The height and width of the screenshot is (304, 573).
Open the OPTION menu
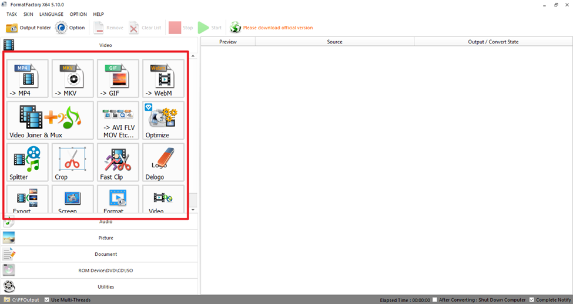pyautogui.click(x=78, y=14)
